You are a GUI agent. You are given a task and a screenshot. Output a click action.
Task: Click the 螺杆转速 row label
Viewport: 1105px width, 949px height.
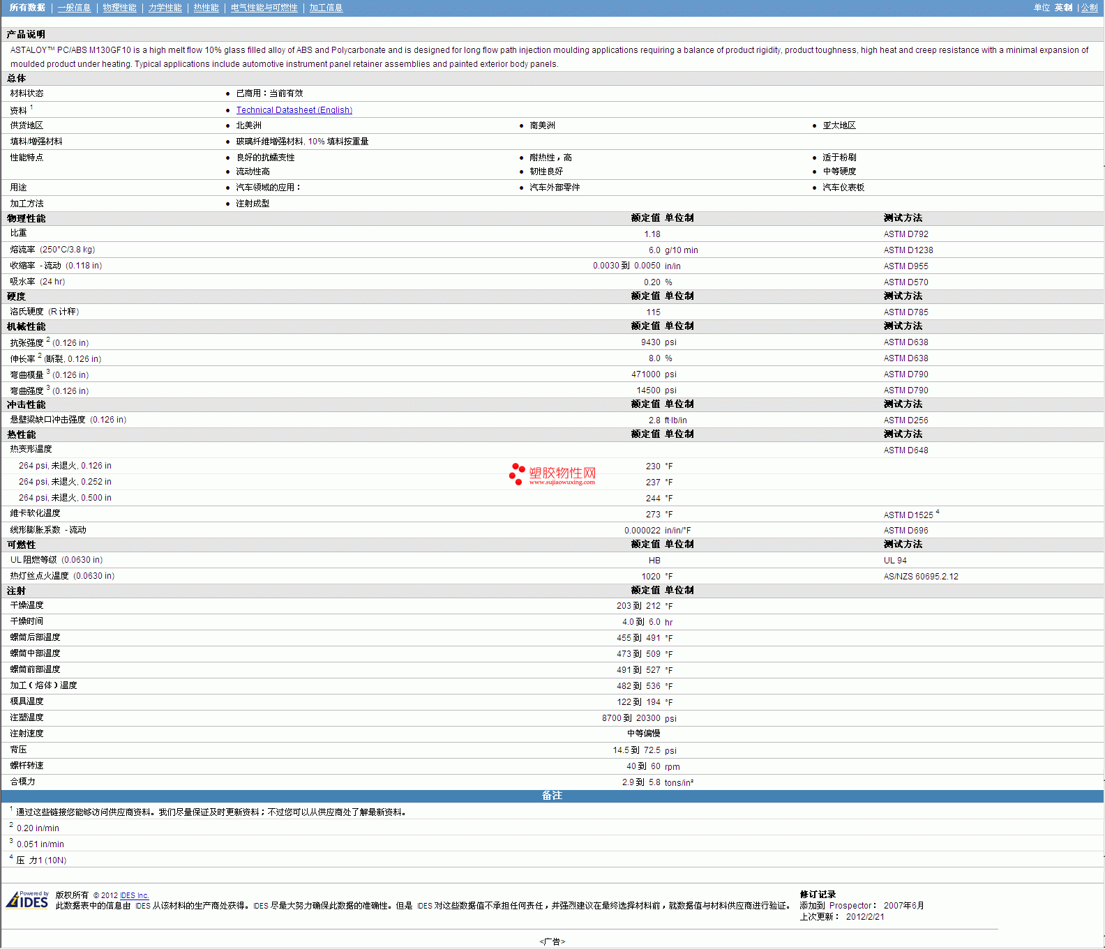[27, 766]
